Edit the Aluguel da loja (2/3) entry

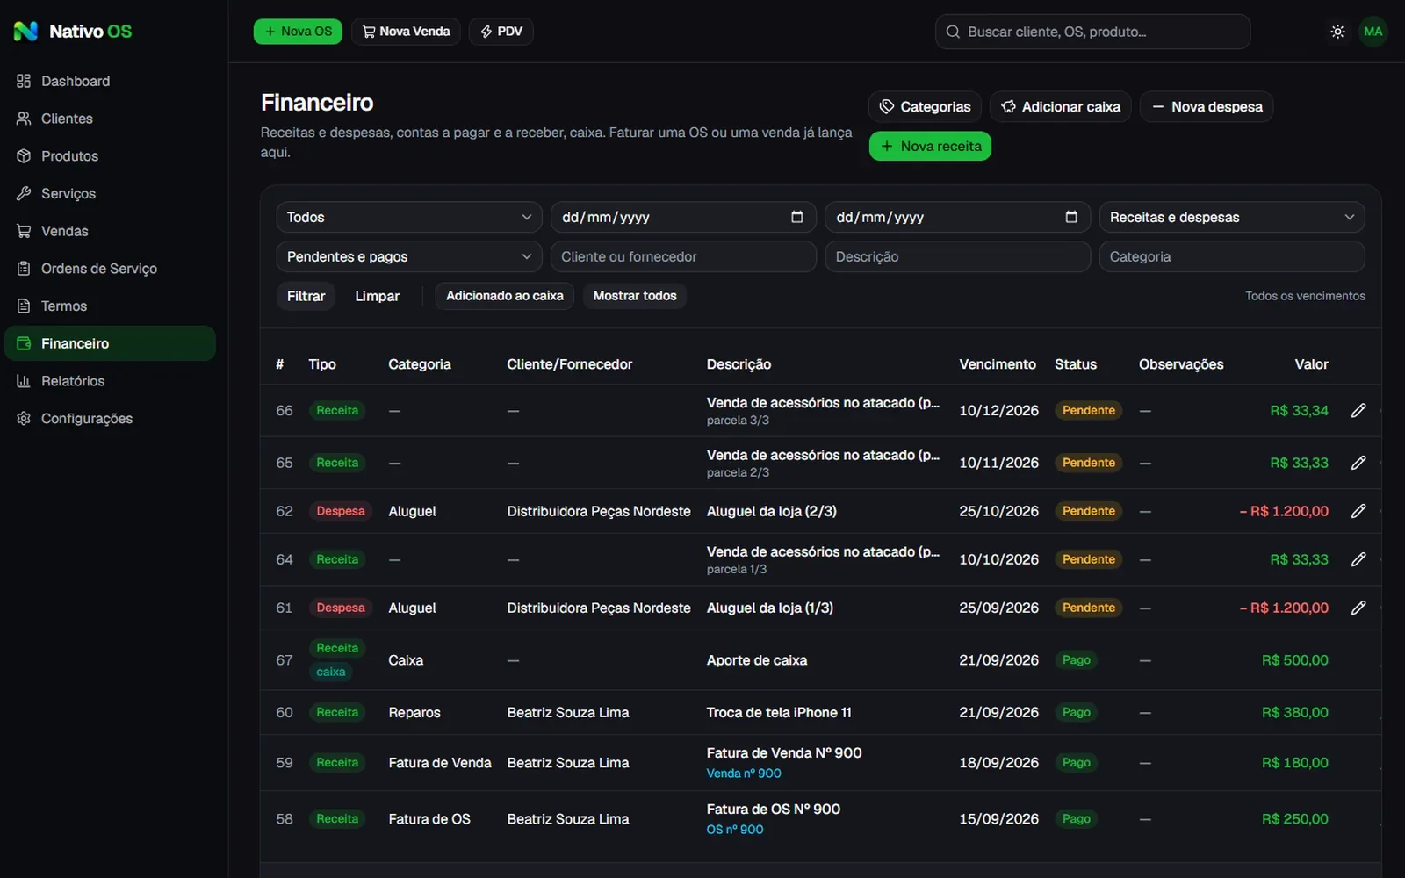point(1358,511)
